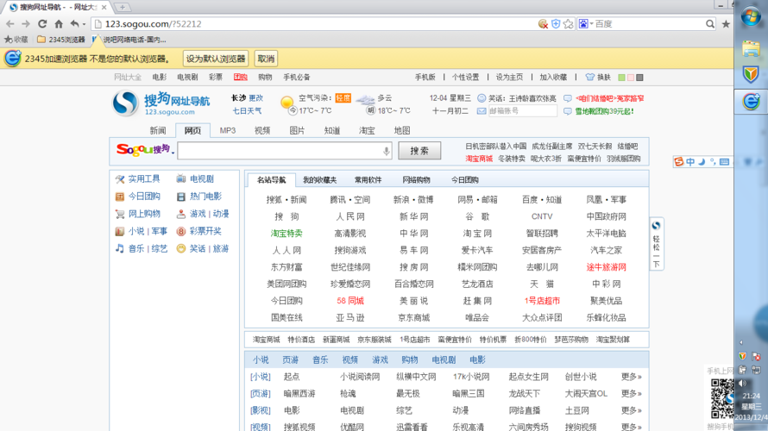768x431 pixels.
Task: Pick the gray skin color swatch
Action: 639,78
